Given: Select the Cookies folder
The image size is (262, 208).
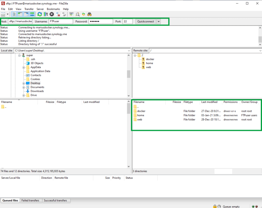Looking at the screenshot, I should (x=35, y=79).
